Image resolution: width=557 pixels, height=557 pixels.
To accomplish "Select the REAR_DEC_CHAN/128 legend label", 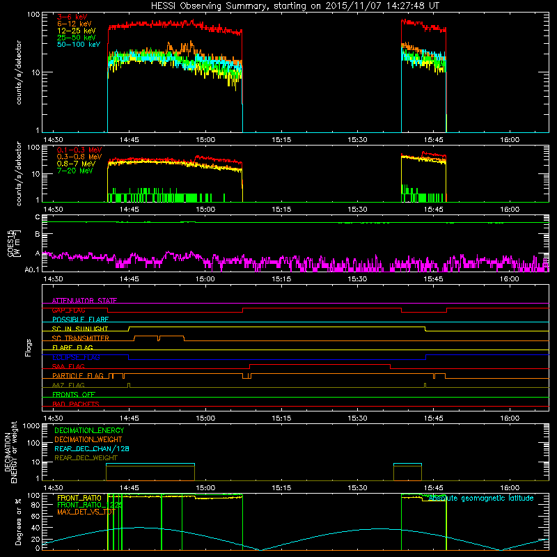I will 92,448.
